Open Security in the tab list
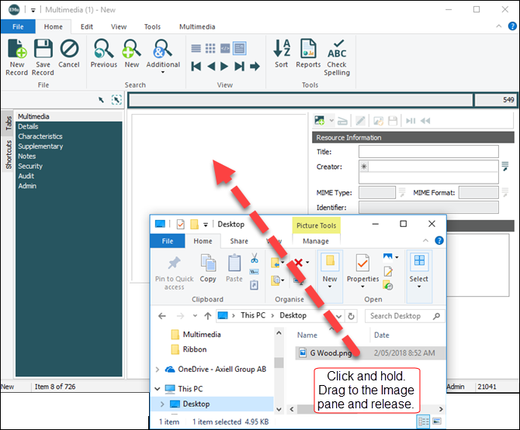 (30, 167)
